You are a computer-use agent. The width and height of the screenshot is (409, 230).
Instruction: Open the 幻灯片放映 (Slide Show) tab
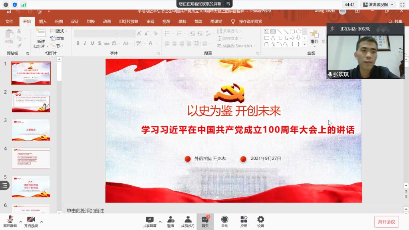[x=129, y=22]
